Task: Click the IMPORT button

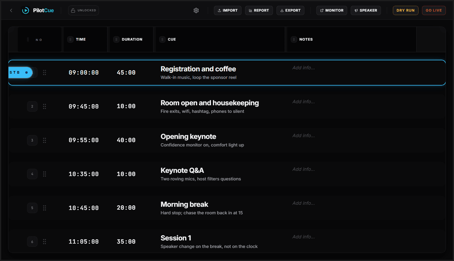Action: click(x=228, y=10)
